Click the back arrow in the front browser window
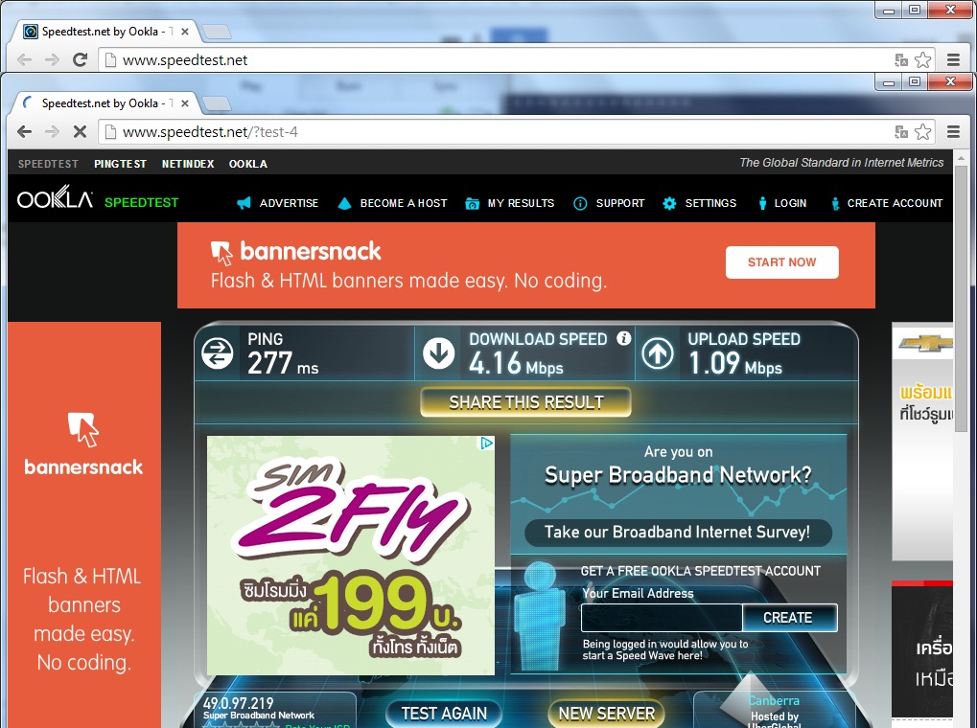 point(25,131)
